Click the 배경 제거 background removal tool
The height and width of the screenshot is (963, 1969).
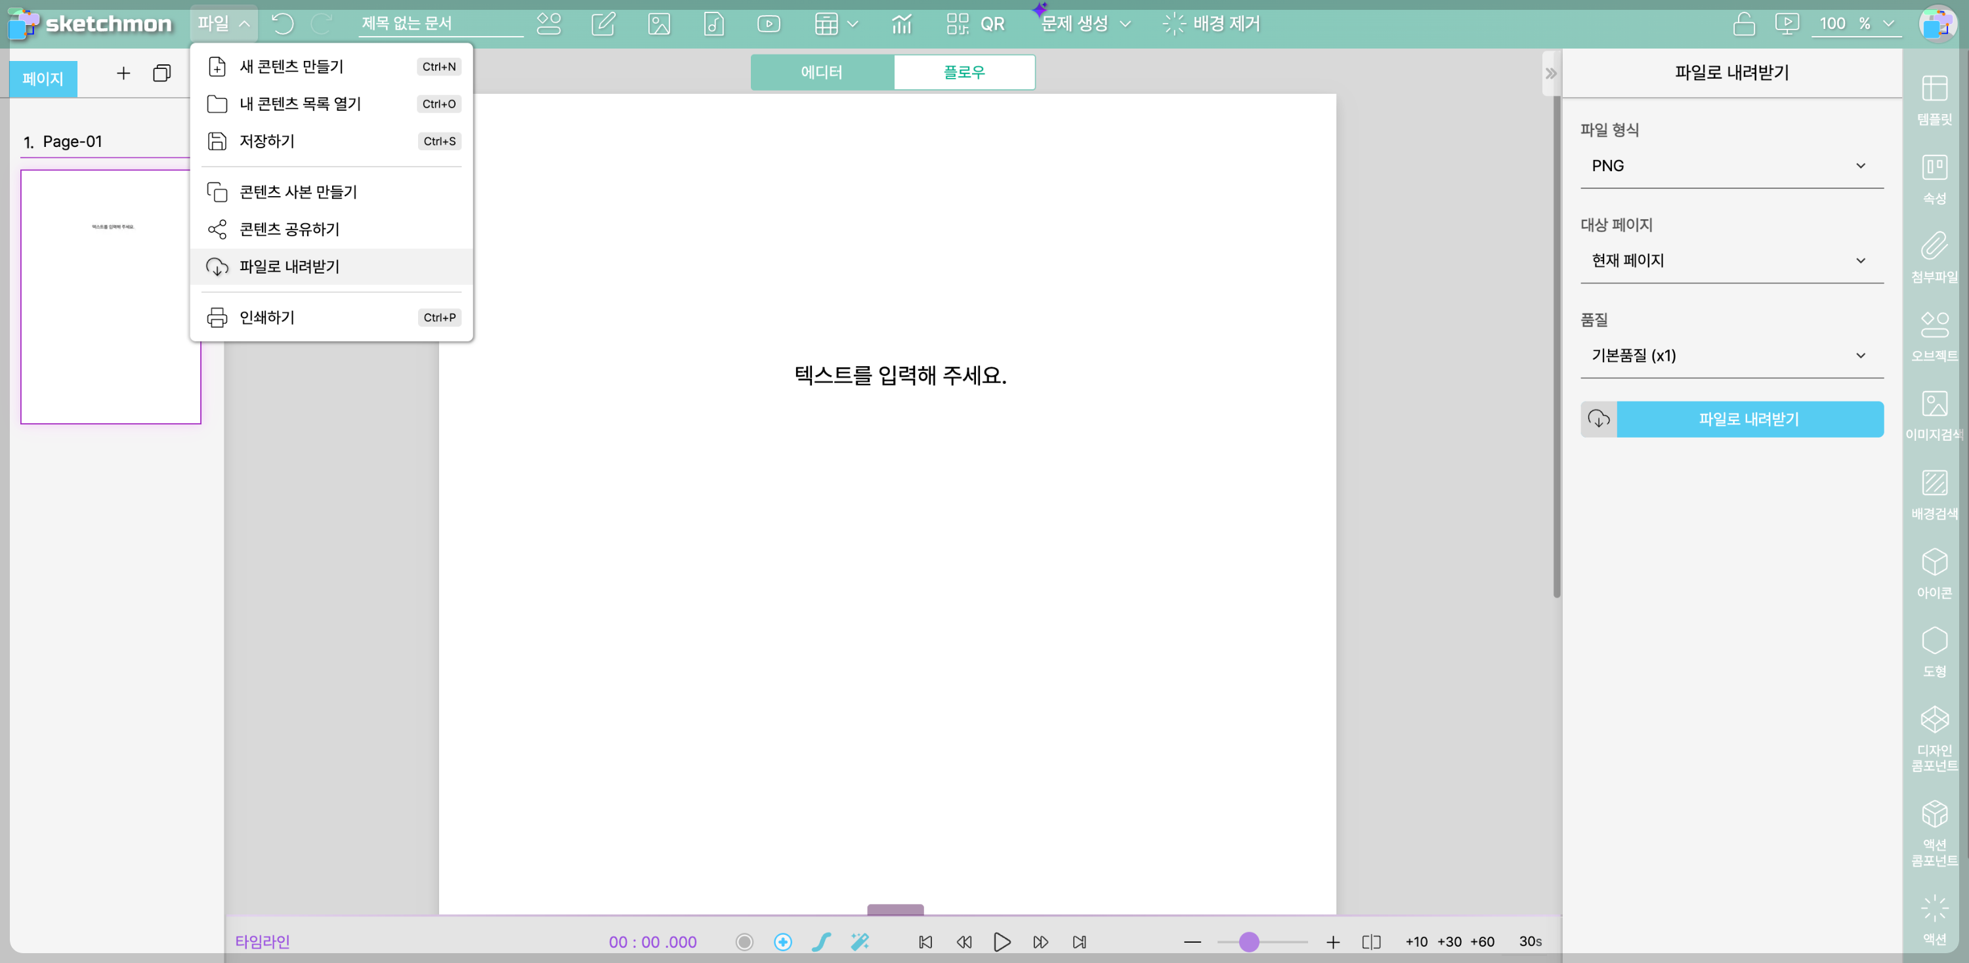pos(1211,24)
